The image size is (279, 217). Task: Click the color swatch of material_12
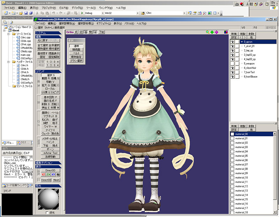pyautogui.click(x=232, y=186)
